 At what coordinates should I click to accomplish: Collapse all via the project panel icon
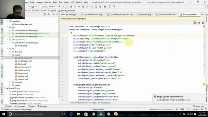[49, 14]
